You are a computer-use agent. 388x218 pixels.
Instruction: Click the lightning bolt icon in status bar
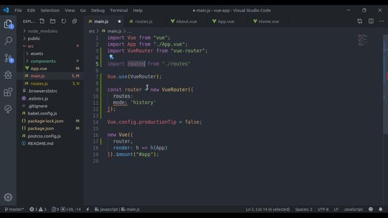(87, 210)
